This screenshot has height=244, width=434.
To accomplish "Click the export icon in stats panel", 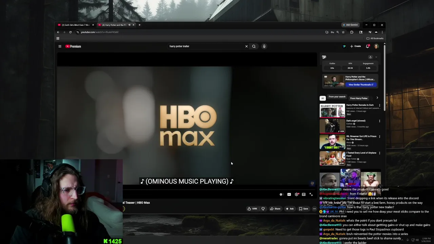I will (370, 57).
